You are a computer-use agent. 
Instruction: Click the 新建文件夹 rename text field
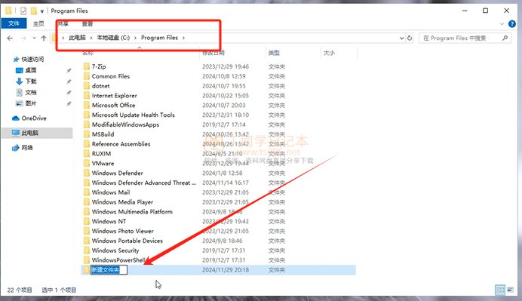click(x=109, y=270)
